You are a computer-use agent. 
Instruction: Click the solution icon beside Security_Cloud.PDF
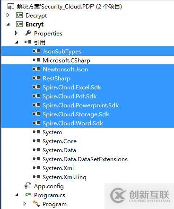11,7
